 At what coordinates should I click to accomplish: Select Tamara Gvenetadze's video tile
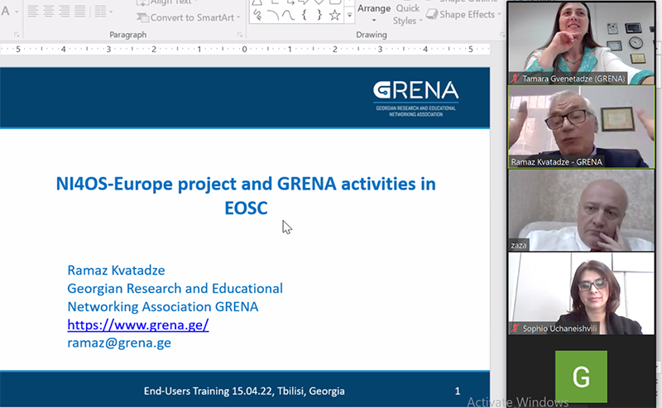[x=581, y=43]
